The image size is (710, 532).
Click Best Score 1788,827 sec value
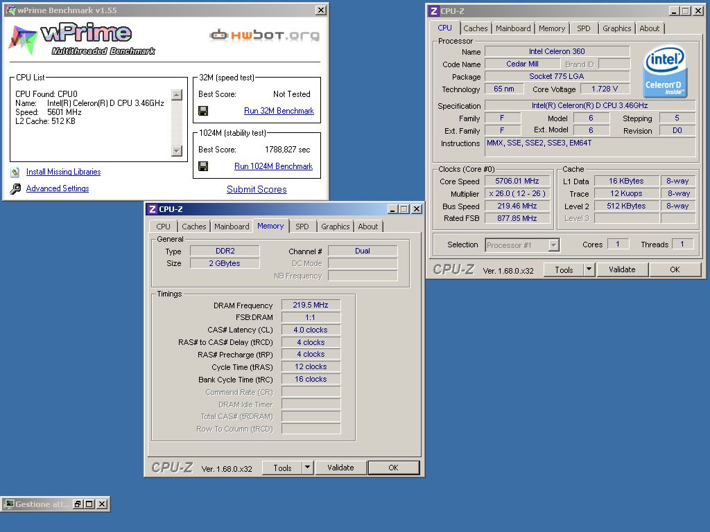(288, 150)
